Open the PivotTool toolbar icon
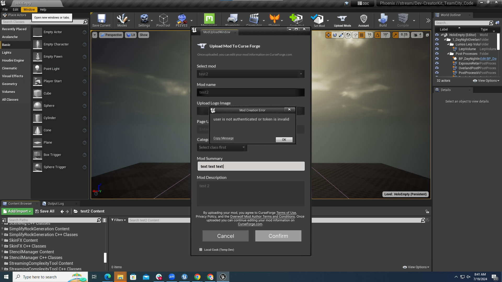Screen dimensions: 502x282 [x=163, y=20]
